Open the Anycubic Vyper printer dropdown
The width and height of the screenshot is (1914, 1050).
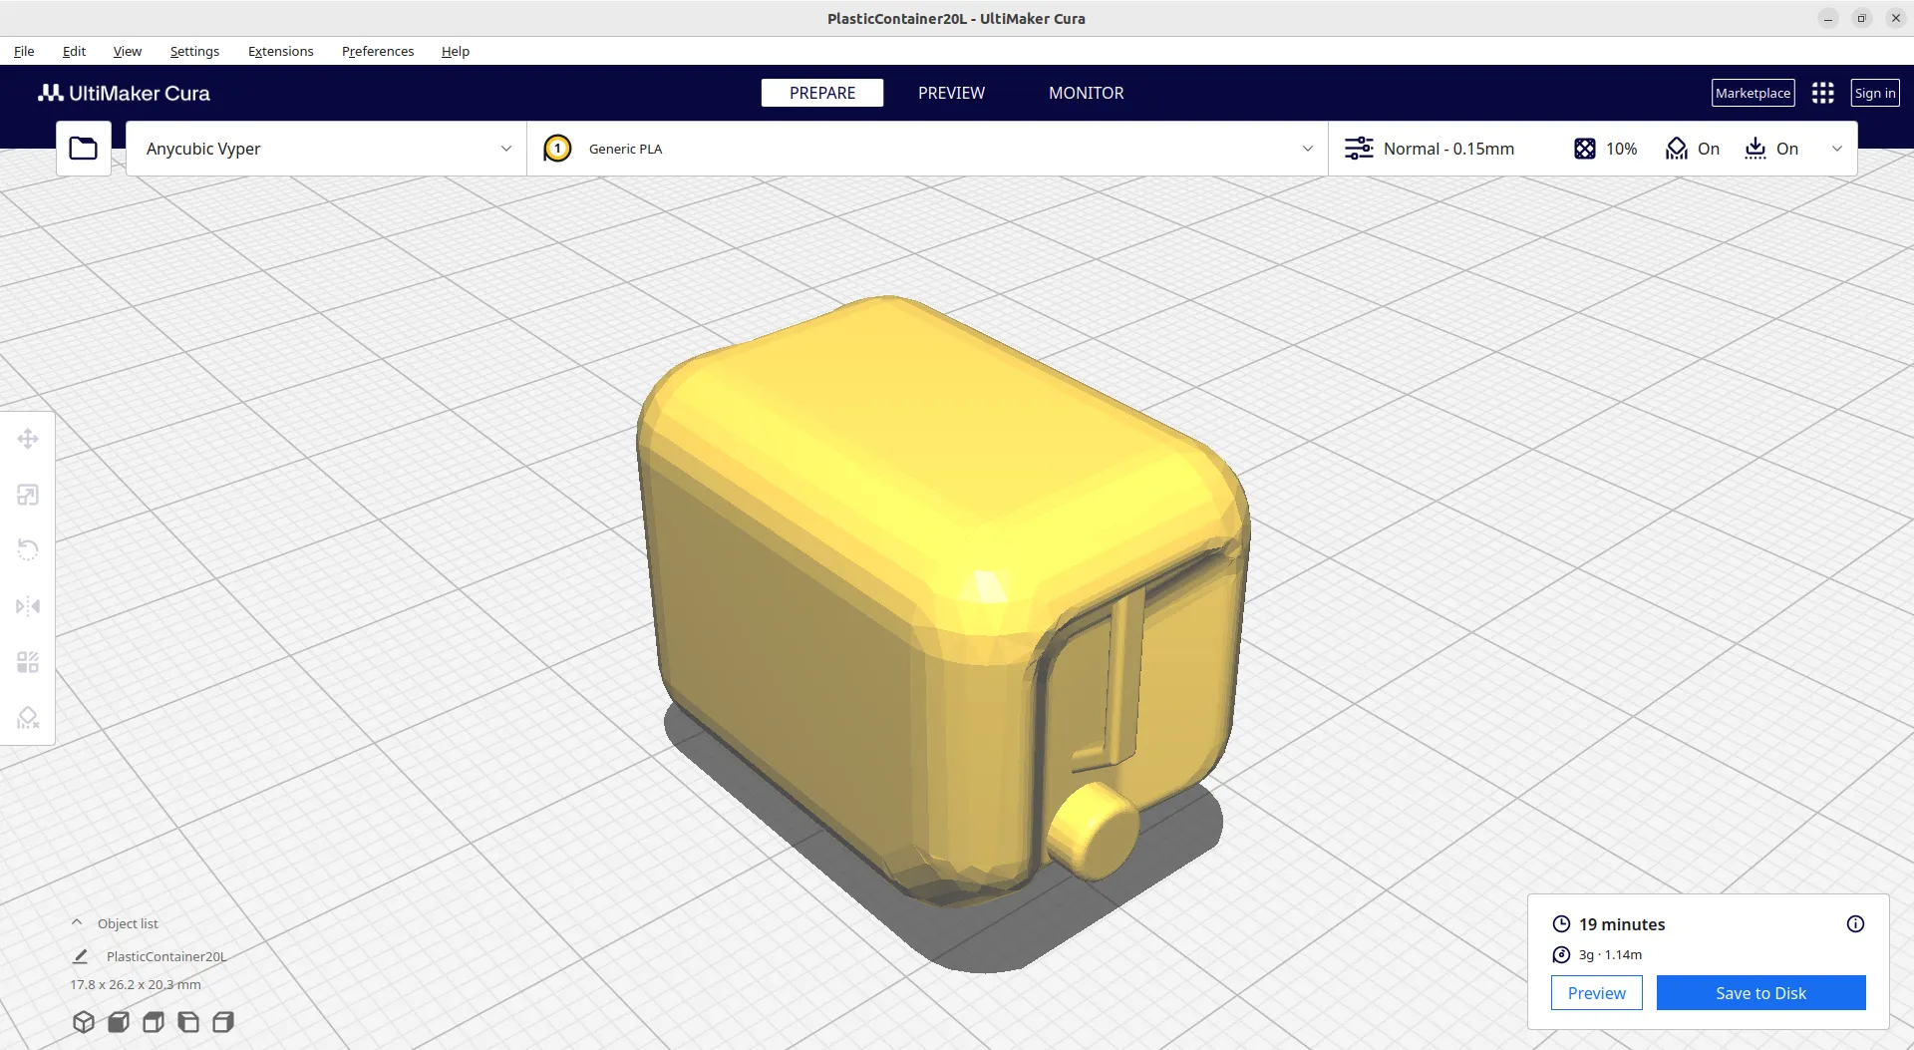[x=327, y=149]
